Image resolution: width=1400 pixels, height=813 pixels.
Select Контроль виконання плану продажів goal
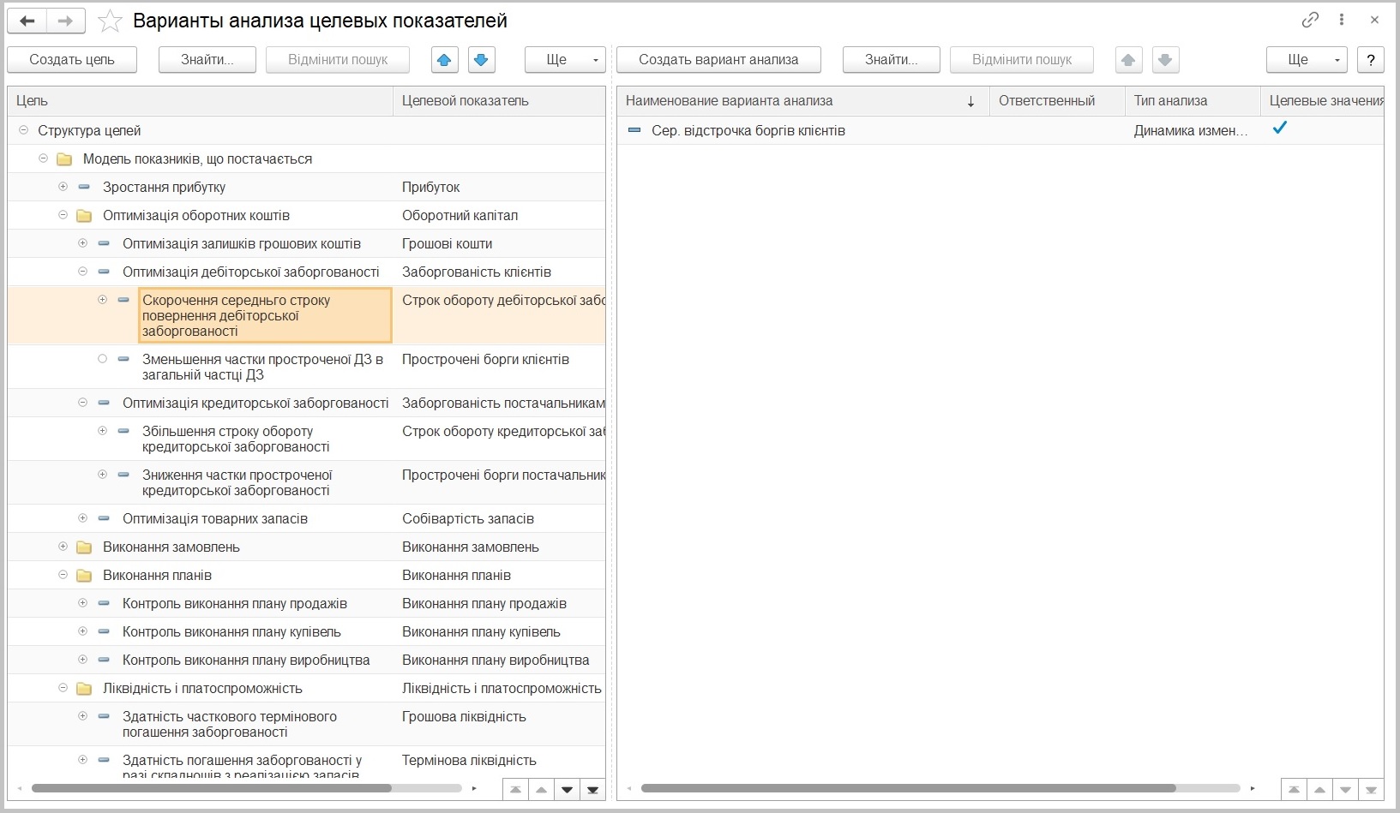pyautogui.click(x=235, y=604)
